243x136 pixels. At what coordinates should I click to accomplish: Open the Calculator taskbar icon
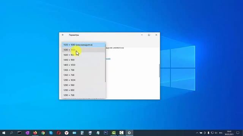point(82,133)
